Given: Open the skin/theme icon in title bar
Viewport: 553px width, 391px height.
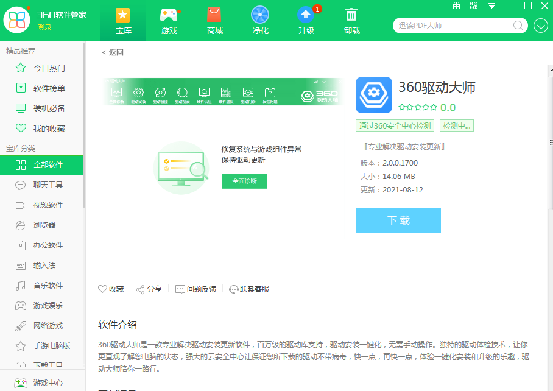Looking at the screenshot, I should [474, 6].
